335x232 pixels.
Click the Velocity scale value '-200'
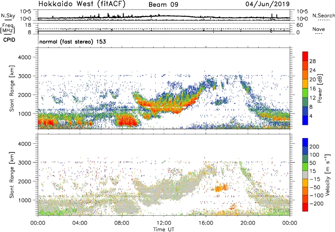point(317,204)
